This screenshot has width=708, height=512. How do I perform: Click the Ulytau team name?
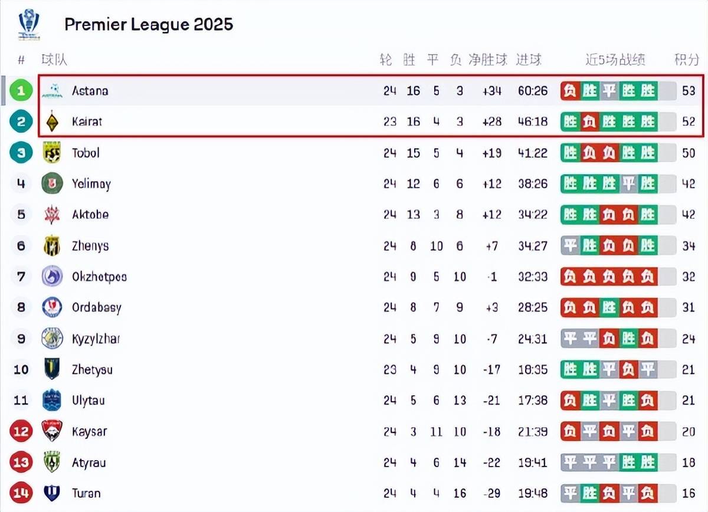pyautogui.click(x=88, y=401)
